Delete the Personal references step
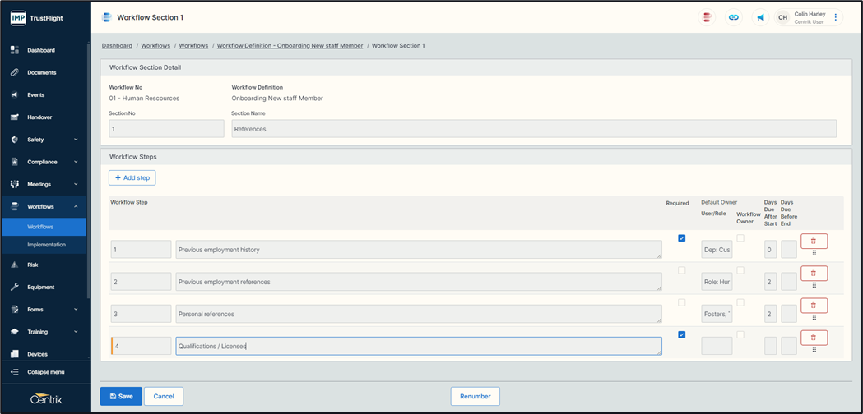Screen dimensions: 863x414 coord(814,306)
